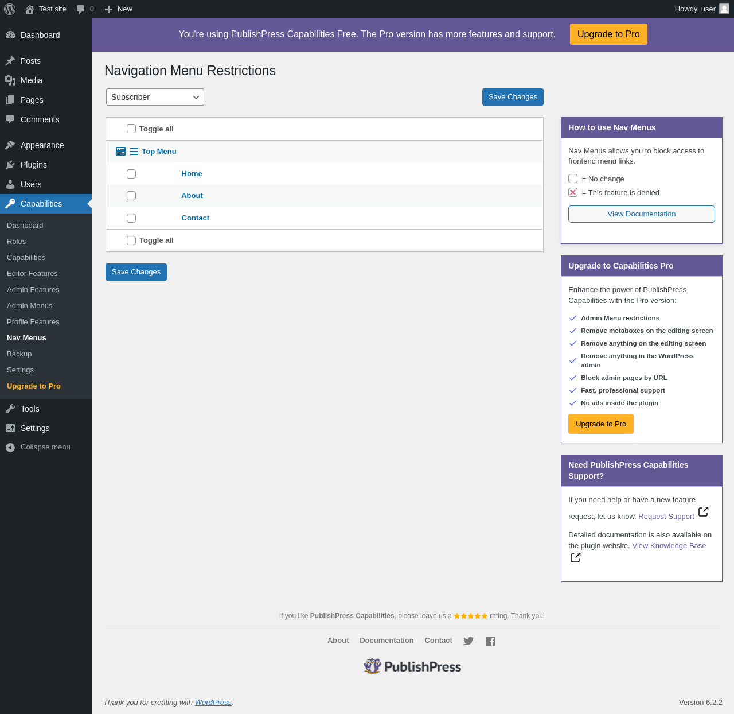Click the top Save Changes button
The image size is (734, 714).
pos(513,97)
